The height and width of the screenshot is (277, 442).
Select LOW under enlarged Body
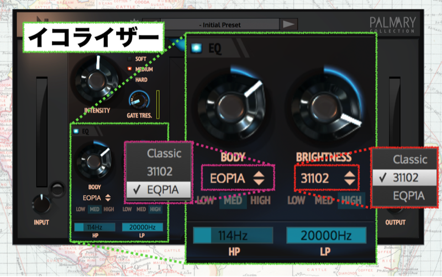pyautogui.click(x=206, y=200)
